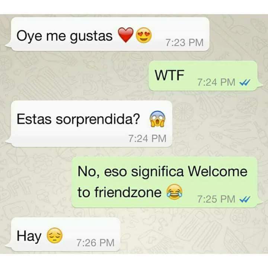Tap the 7:25 PM timestamp

[216, 199]
